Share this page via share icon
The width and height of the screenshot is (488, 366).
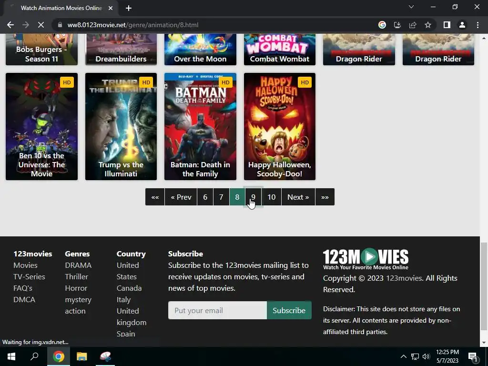[x=413, y=25]
